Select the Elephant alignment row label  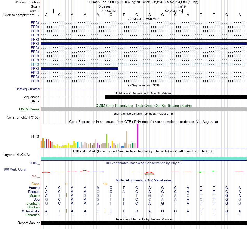[x=33, y=203]
